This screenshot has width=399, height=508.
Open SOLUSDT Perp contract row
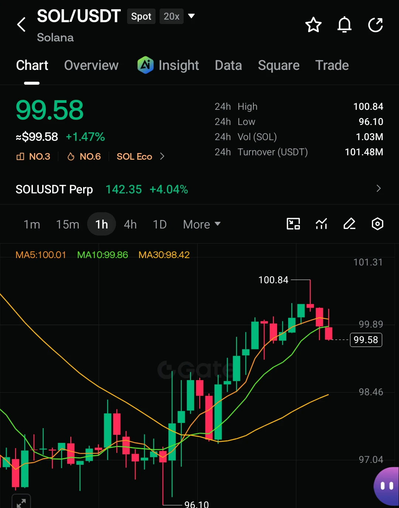(199, 189)
